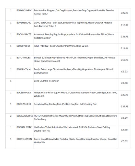135x166 pixels.
Task: Click the £5.39 soap dish price
Action: (125, 141)
